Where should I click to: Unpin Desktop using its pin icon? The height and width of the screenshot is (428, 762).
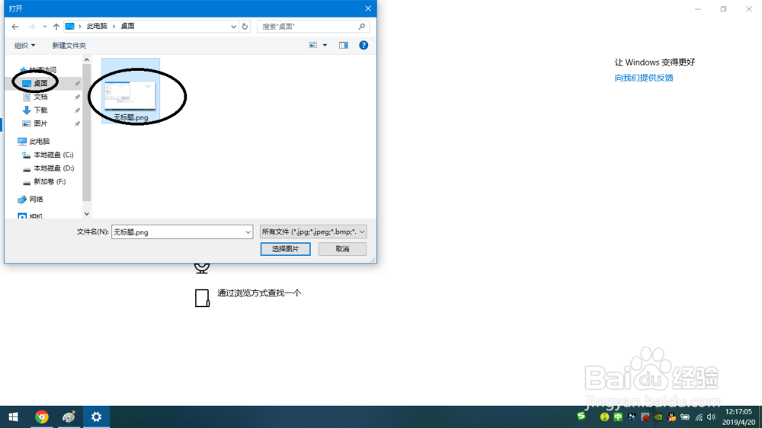77,84
